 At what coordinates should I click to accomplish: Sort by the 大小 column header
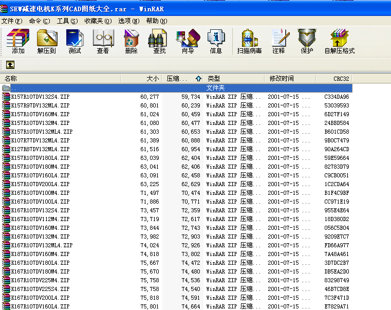tap(141, 79)
